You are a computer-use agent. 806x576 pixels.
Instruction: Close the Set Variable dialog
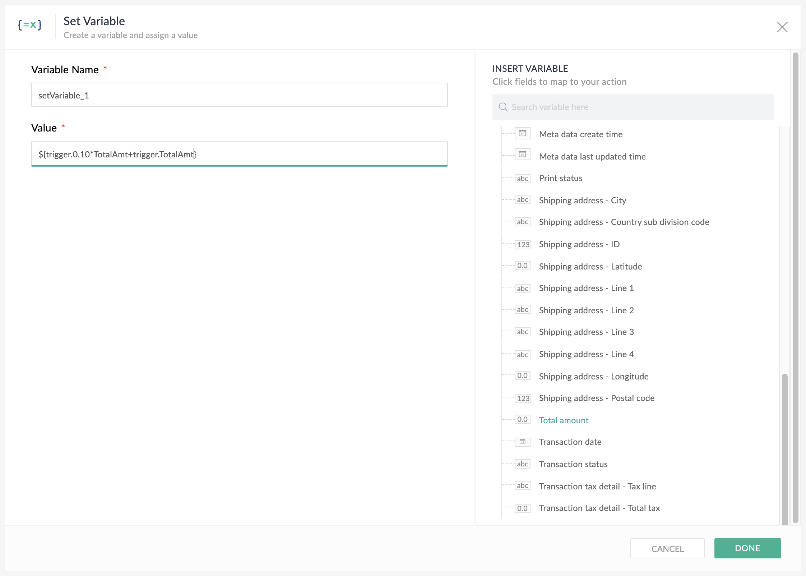point(782,27)
